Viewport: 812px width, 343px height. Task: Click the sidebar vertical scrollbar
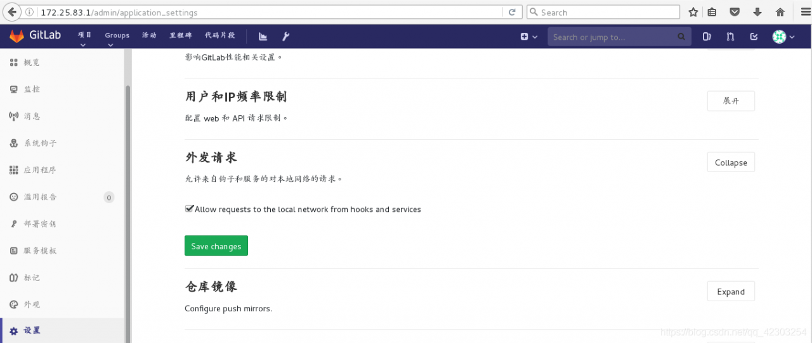pyautogui.click(x=128, y=214)
